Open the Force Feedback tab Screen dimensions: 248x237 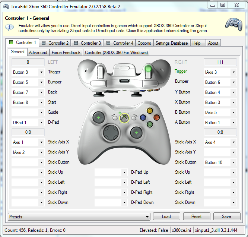point(66,53)
